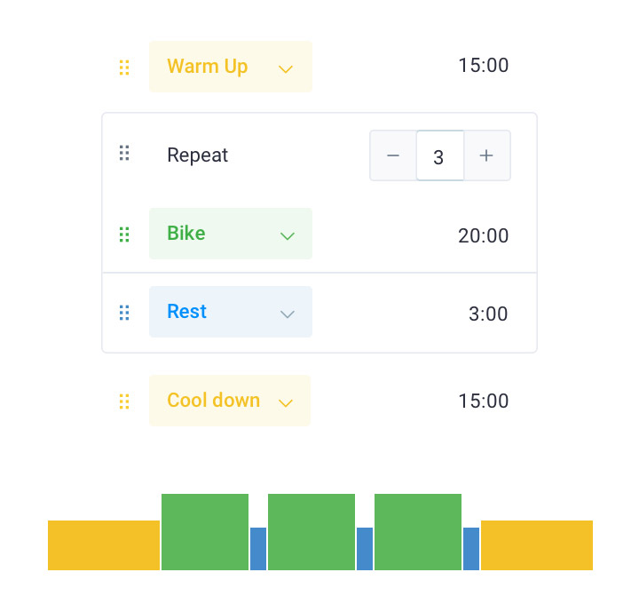Viewport: 639px width, 604px height.
Task: Decrease repeat count with minus button
Action: (x=393, y=155)
